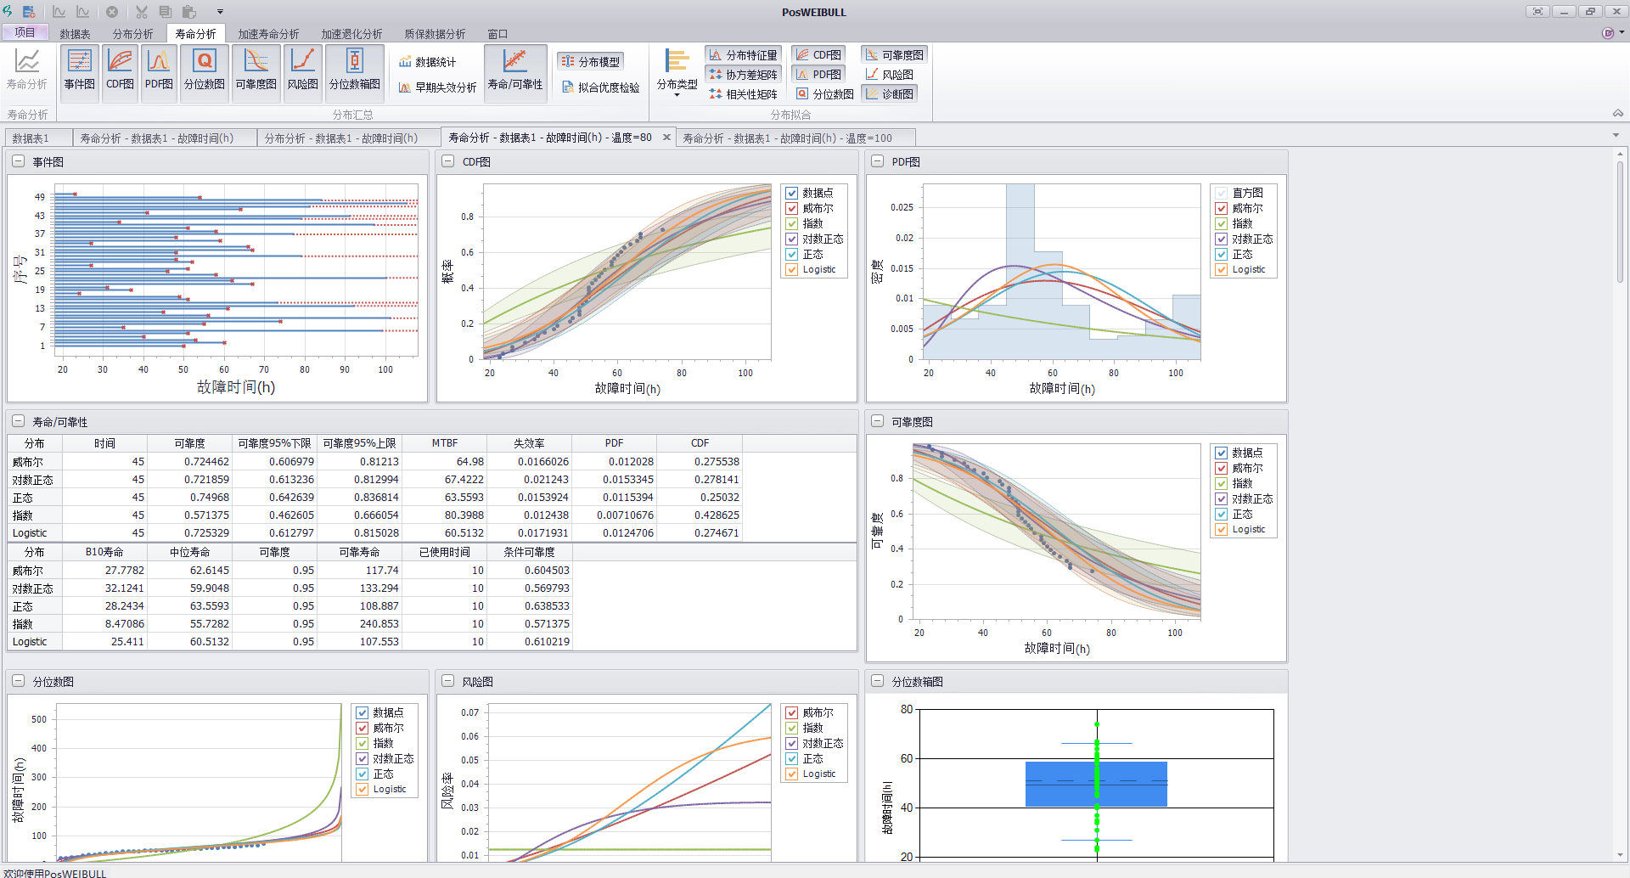Open the 项目 menu

[x=25, y=33]
